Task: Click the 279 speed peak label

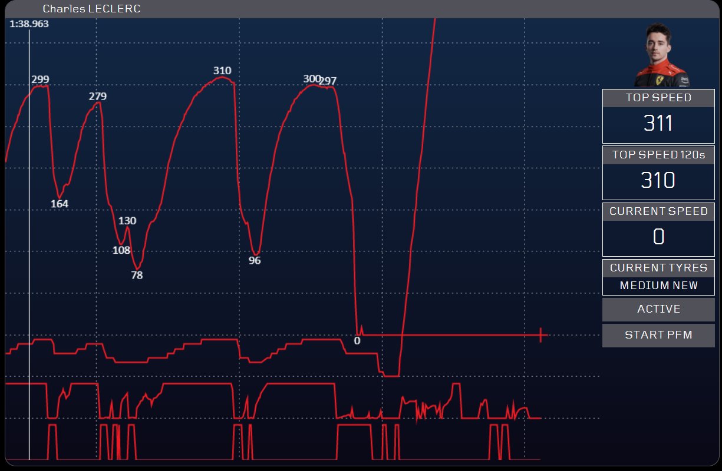Action: pyautogui.click(x=98, y=96)
